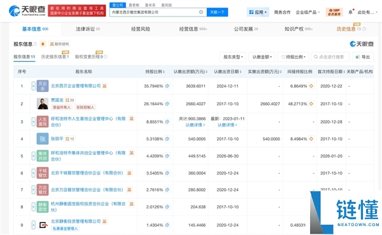Image resolution: width=382 pixels, height=235 pixels.
Task: Open equity chart icon next to 北京万店餐饮管理合伙企业
Action: tap(129, 190)
